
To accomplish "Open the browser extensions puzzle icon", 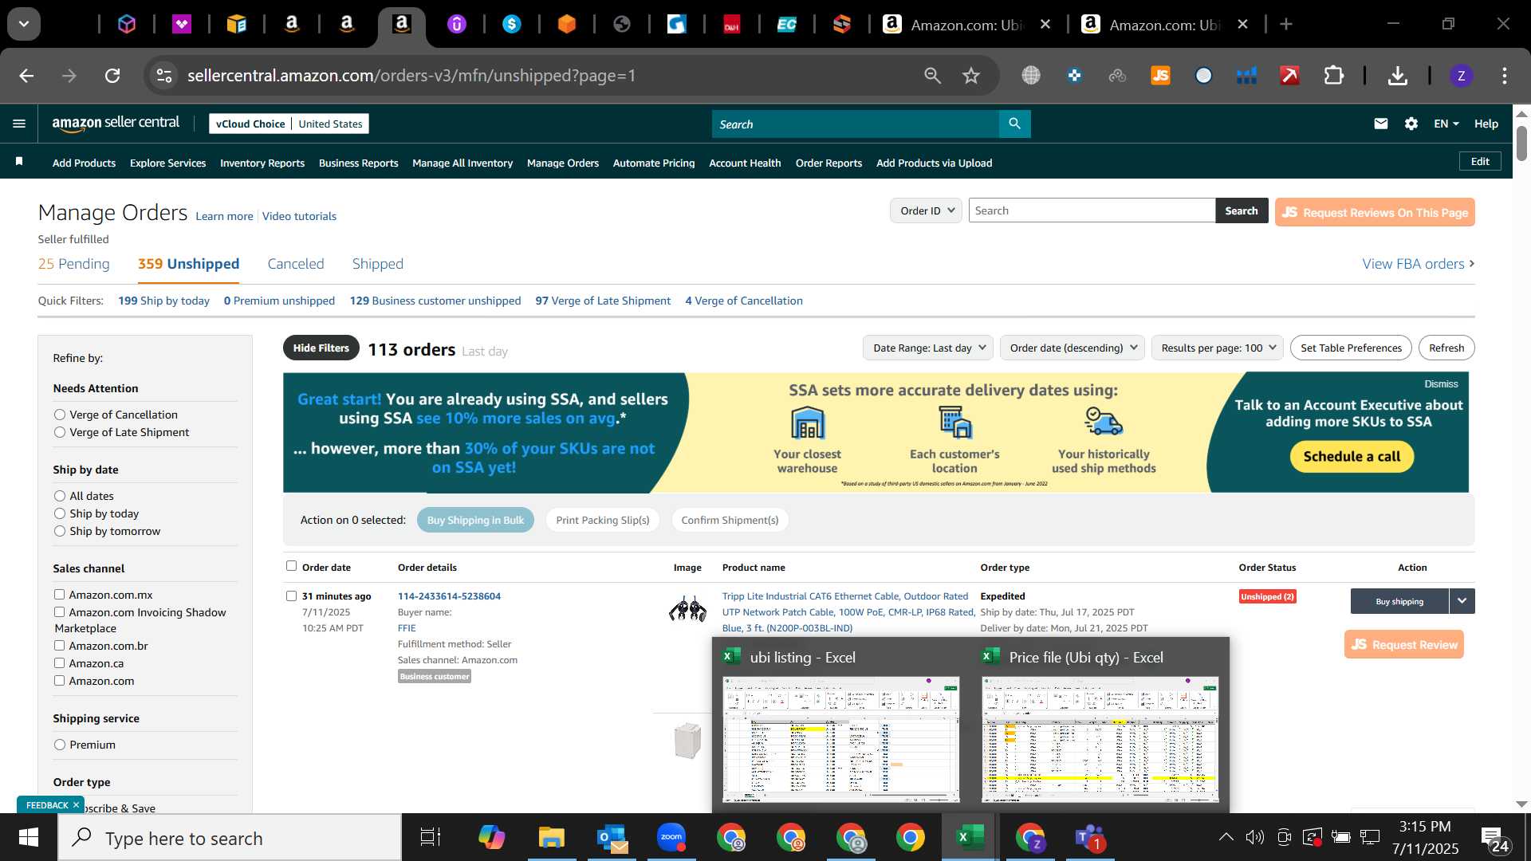I will coord(1334,76).
